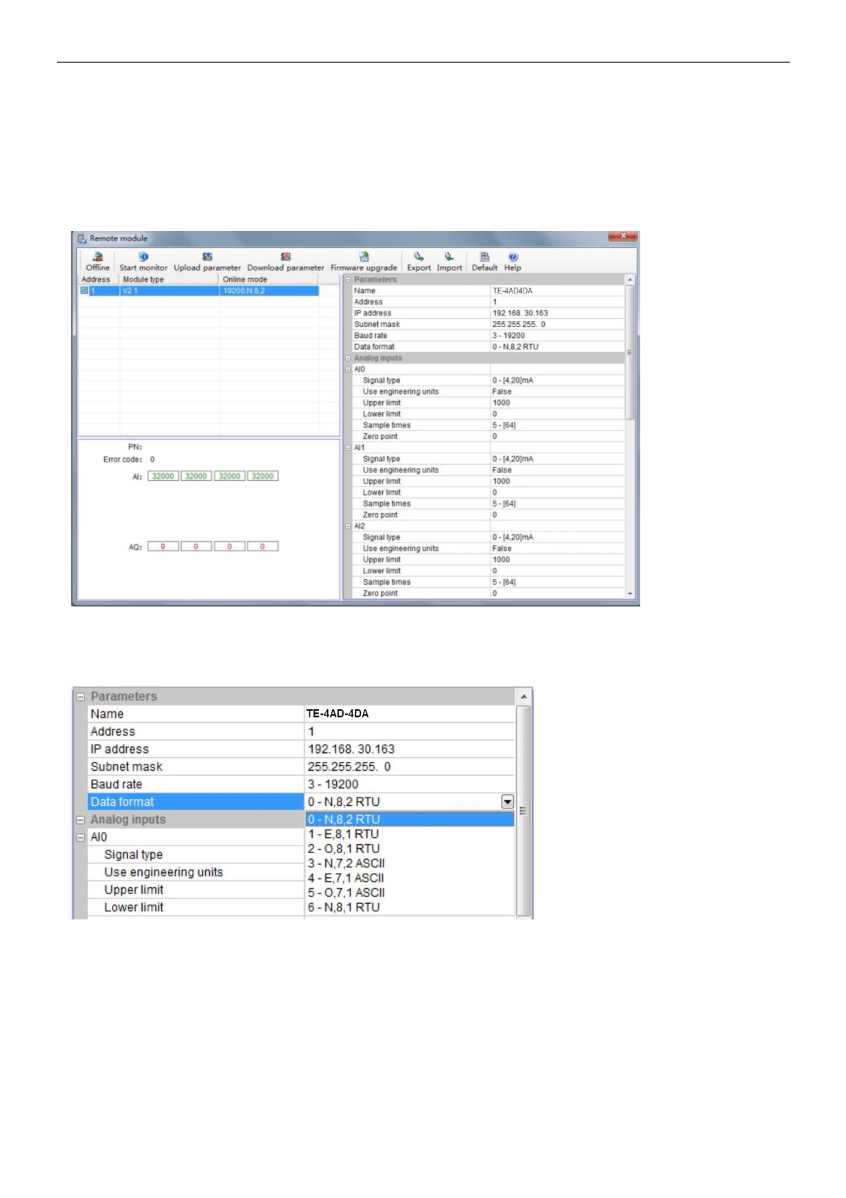846x1198 pixels.
Task: Click scroll-down arrow in upper property grid
Action: coord(630,594)
